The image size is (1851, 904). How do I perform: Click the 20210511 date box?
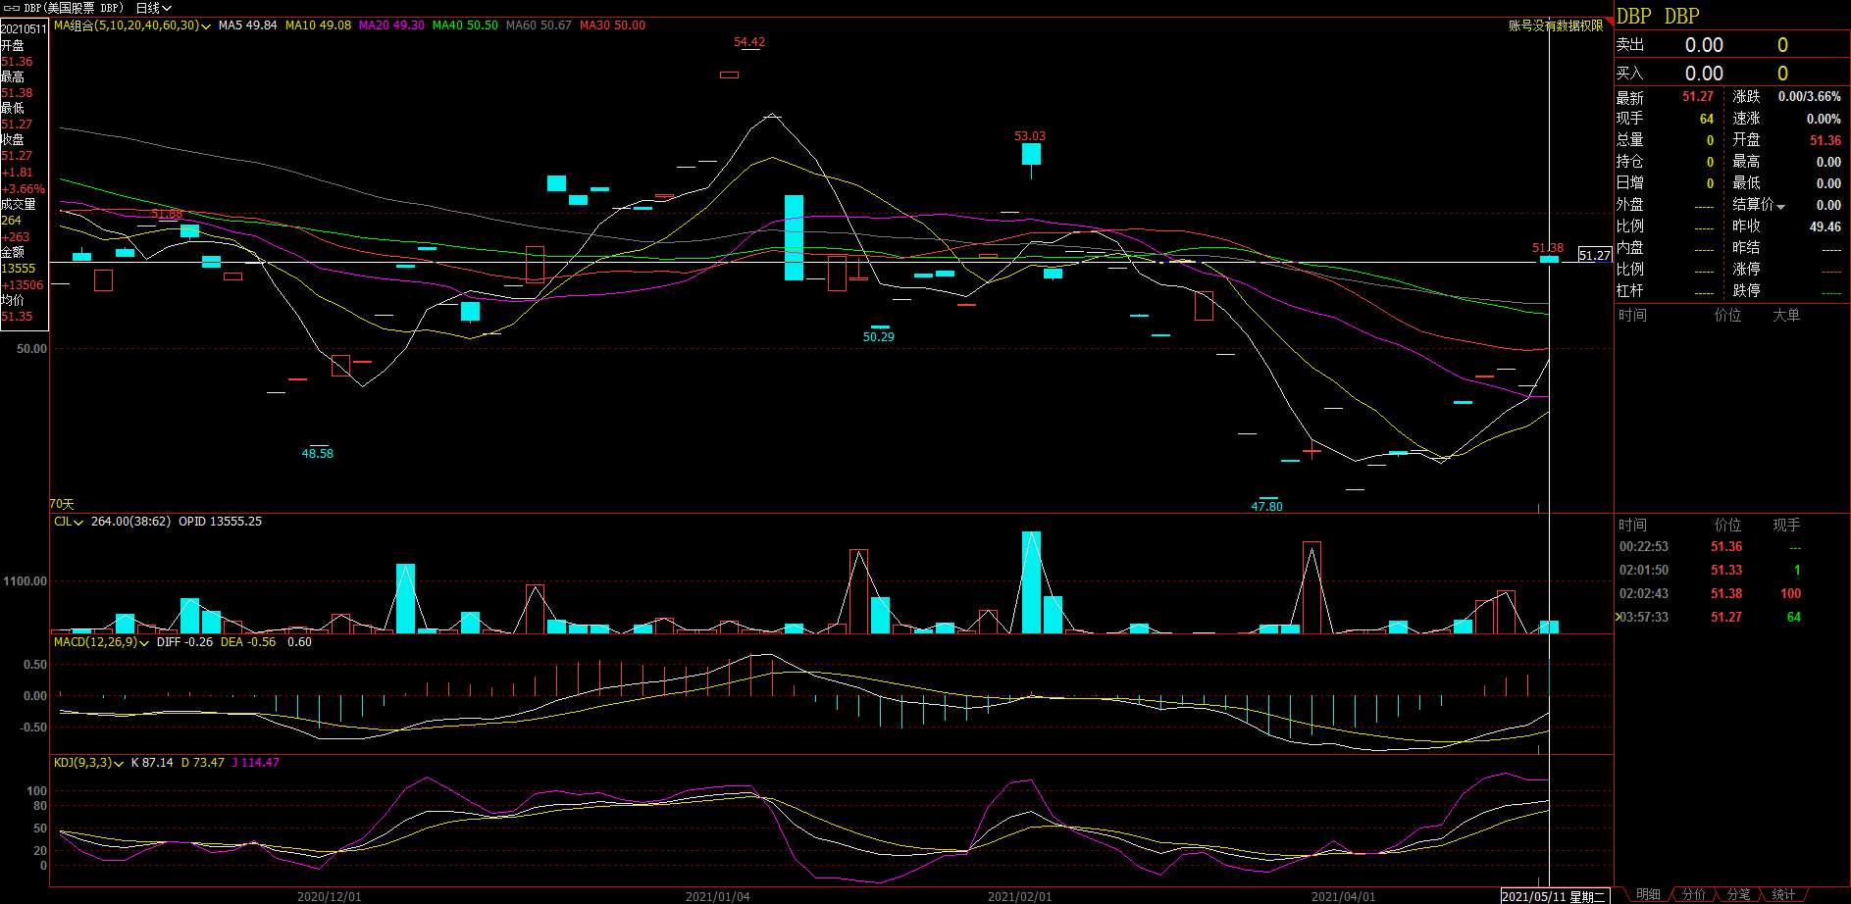24,28
